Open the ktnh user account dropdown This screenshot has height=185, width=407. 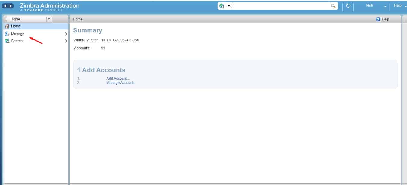pyautogui.click(x=385, y=6)
